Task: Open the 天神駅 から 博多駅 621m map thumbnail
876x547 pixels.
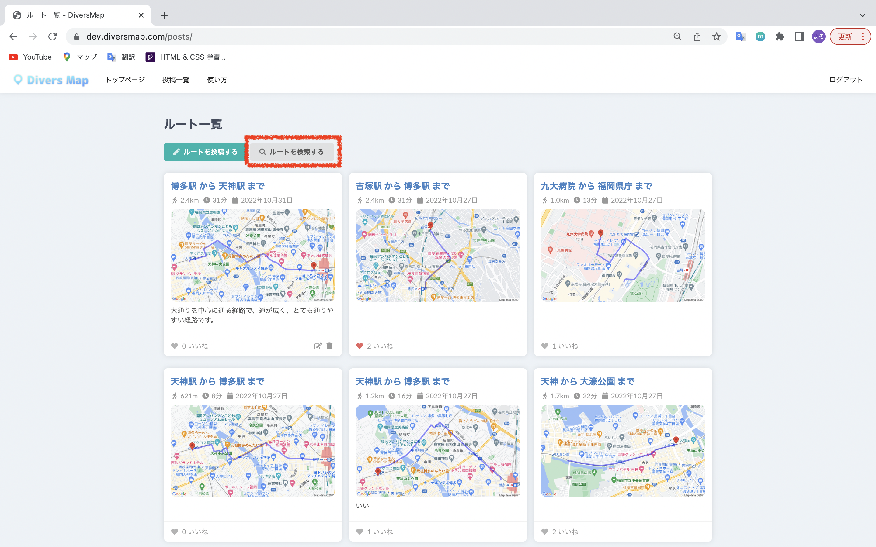Action: 253,451
